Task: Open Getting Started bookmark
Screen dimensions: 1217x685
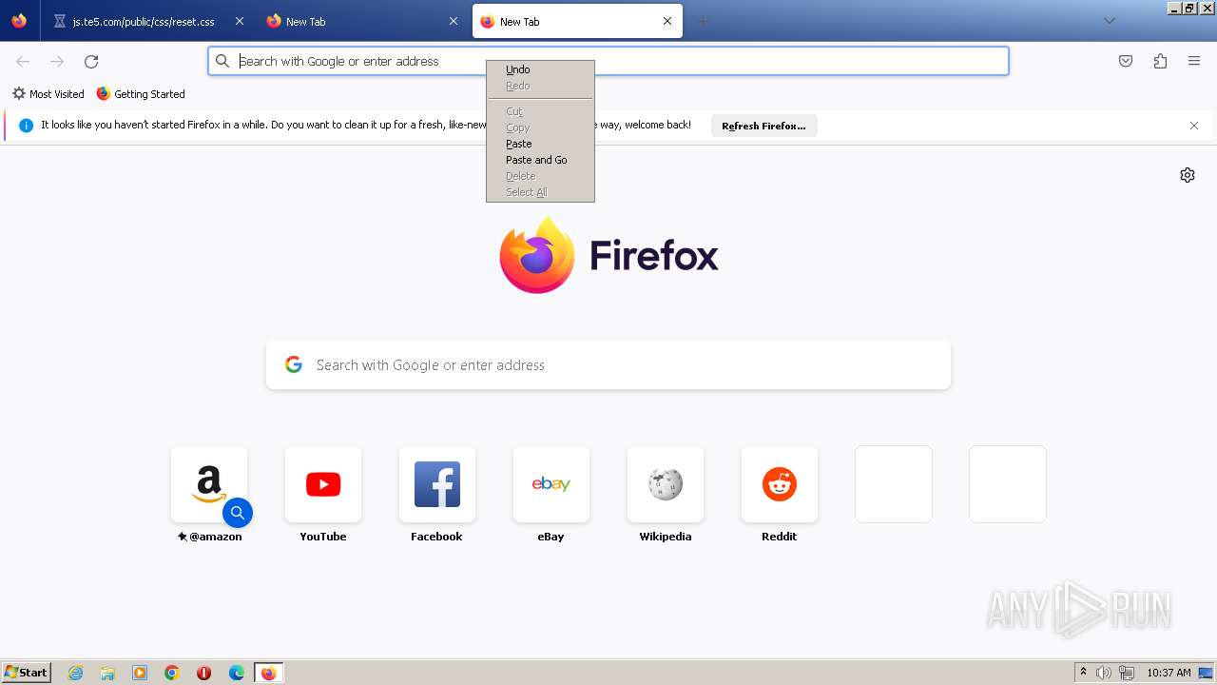Action: coord(141,94)
